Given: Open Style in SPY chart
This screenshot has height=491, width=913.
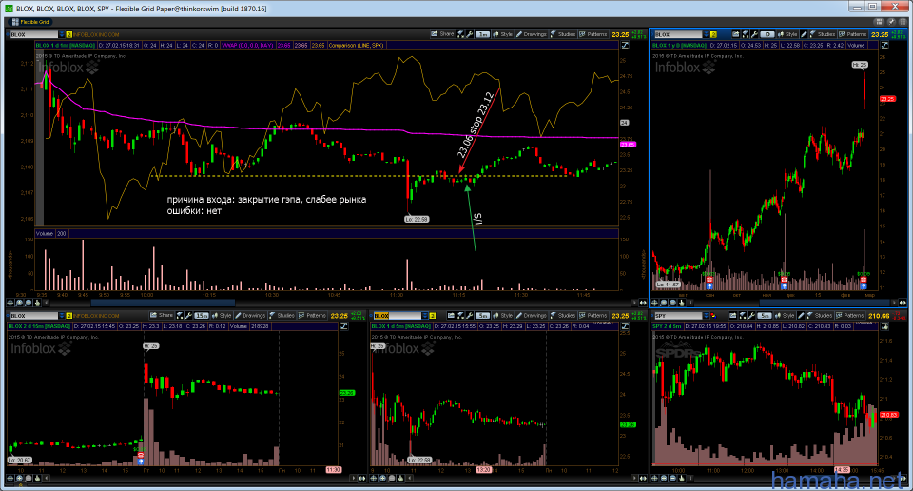Looking at the screenshot, I should (785, 316).
